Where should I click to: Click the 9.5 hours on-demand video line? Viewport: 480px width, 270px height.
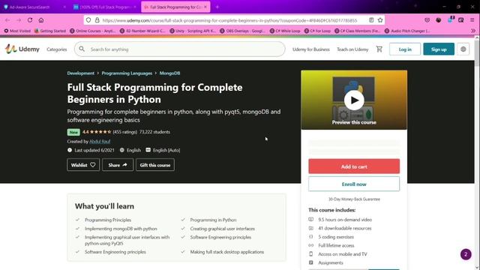pos(345,220)
